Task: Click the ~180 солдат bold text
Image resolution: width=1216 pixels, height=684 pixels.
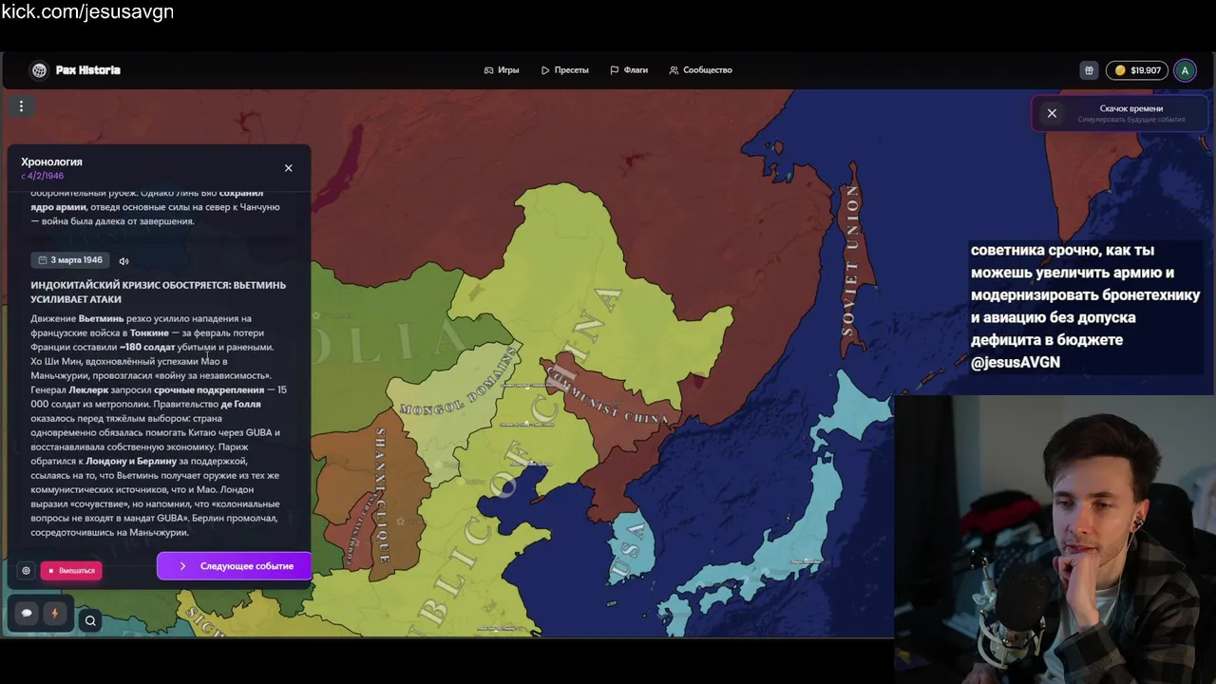Action: pos(147,347)
